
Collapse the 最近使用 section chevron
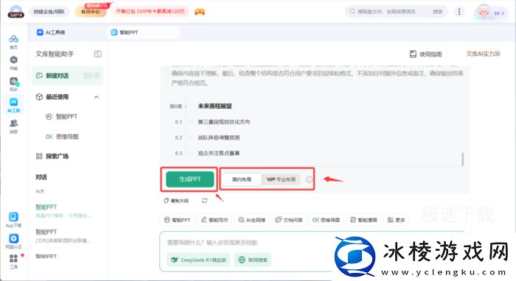97,97
